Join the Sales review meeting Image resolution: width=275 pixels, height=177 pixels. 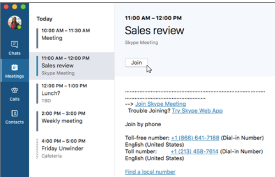pyautogui.click(x=137, y=63)
